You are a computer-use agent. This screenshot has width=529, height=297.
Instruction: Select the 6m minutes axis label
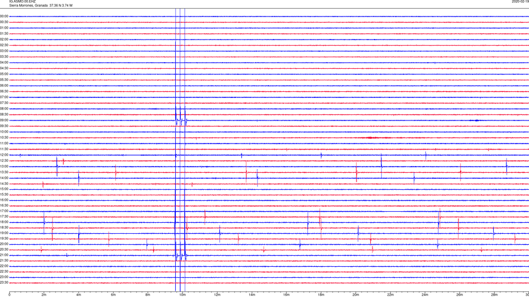click(x=114, y=295)
